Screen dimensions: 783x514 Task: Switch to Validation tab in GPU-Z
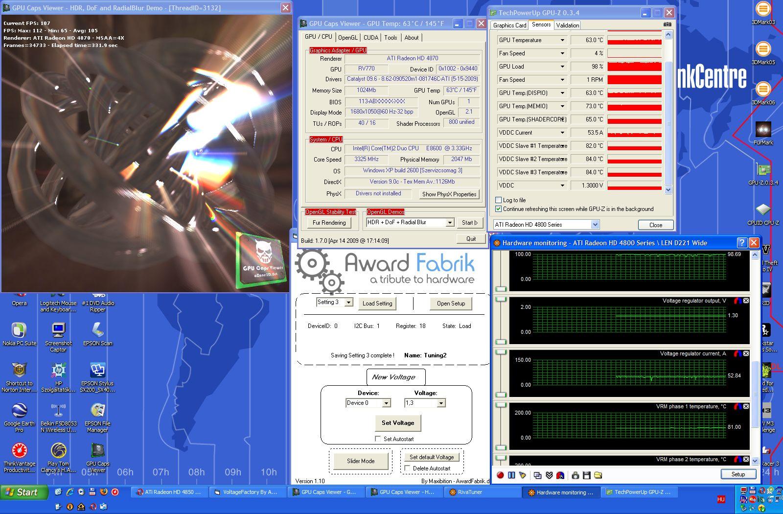click(x=568, y=25)
